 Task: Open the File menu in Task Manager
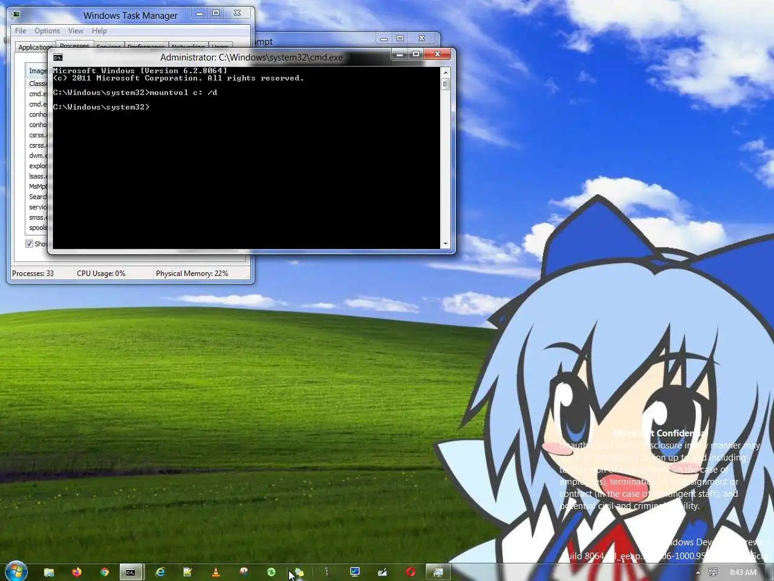tap(21, 31)
